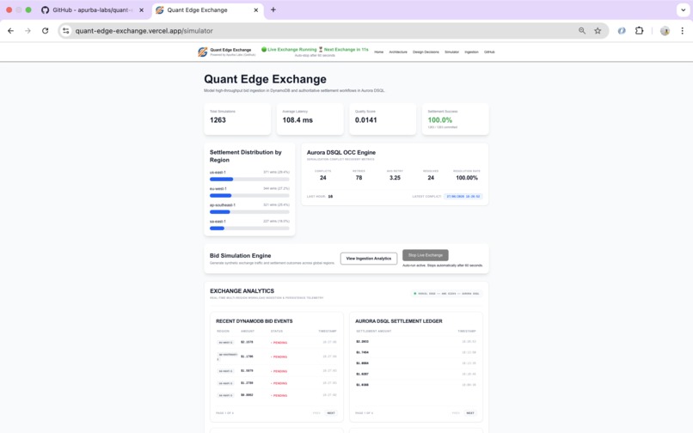Screen dimensions: 693x433
Task: Click the Quality Score value 0.0141
Action: [366, 120]
